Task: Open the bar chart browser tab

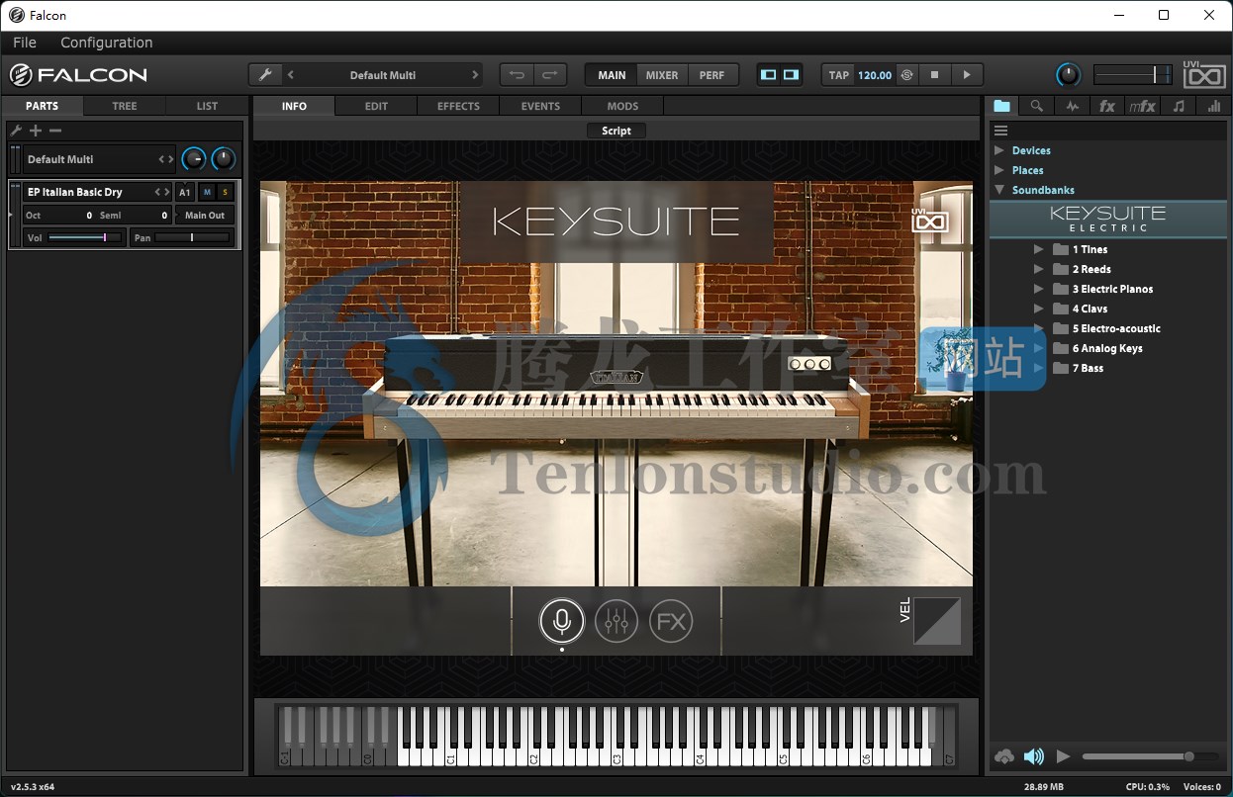Action: (1214, 106)
